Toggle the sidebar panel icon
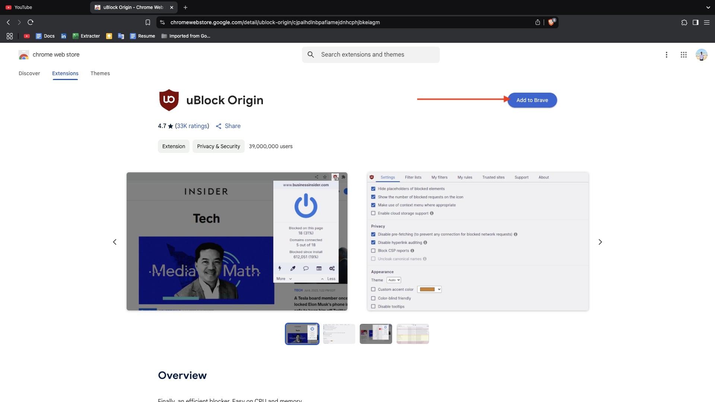 coord(695,22)
